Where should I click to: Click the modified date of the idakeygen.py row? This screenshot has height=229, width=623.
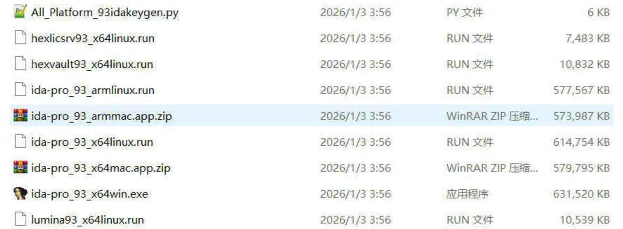point(355,13)
